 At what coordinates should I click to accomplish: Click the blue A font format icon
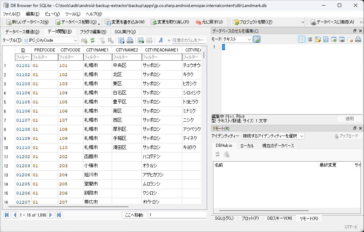[161, 40]
